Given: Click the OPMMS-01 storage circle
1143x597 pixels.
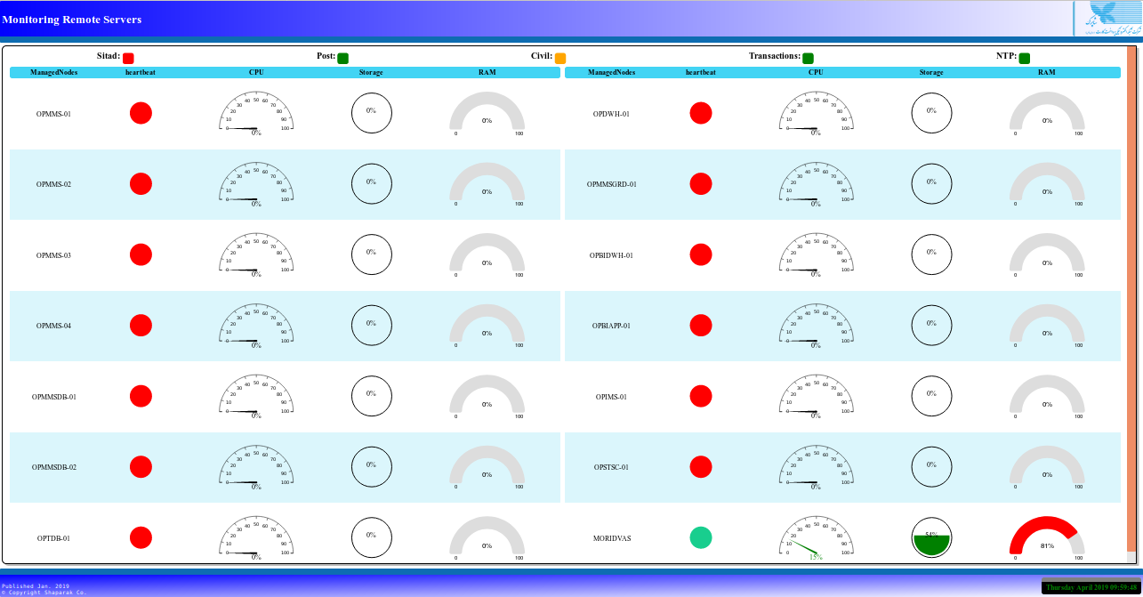Looking at the screenshot, I should tap(371, 113).
